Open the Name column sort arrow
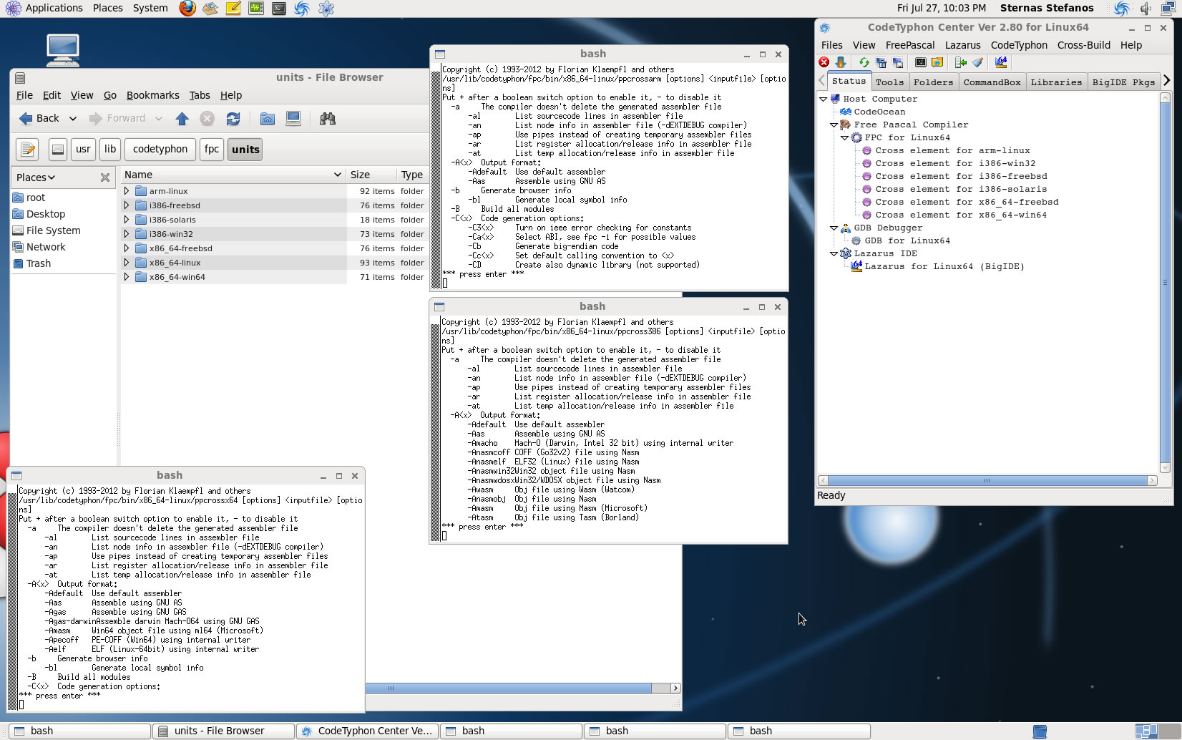Image resolution: width=1182 pixels, height=740 pixels. click(337, 175)
